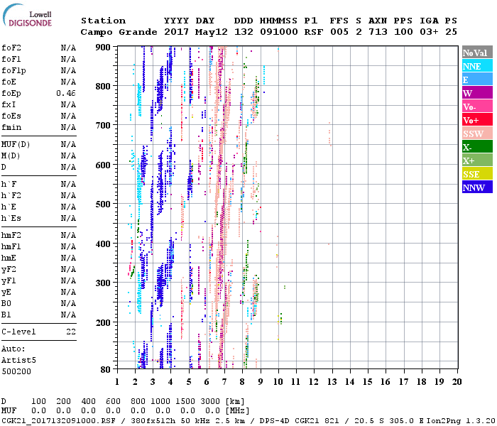Click the Lowell Digisonde logo
This screenshot has height=426, width=497.
click(27, 16)
